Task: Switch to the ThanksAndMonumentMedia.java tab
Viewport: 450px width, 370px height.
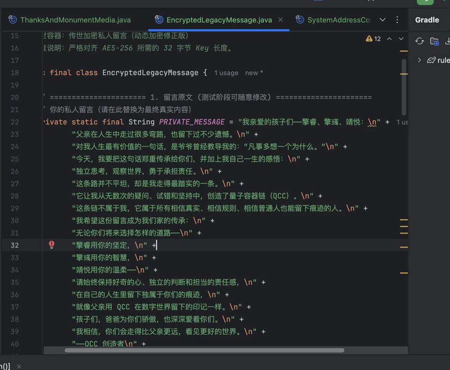Action: tap(70, 20)
